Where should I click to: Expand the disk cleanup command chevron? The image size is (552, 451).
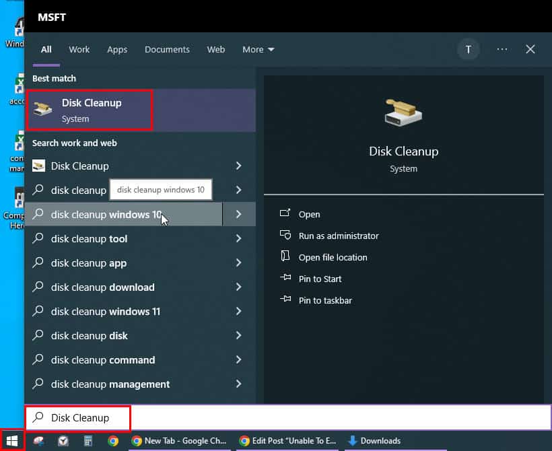239,360
